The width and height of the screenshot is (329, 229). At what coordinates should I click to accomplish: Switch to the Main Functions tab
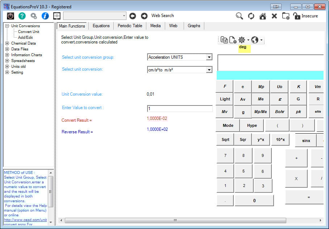pos(72,26)
